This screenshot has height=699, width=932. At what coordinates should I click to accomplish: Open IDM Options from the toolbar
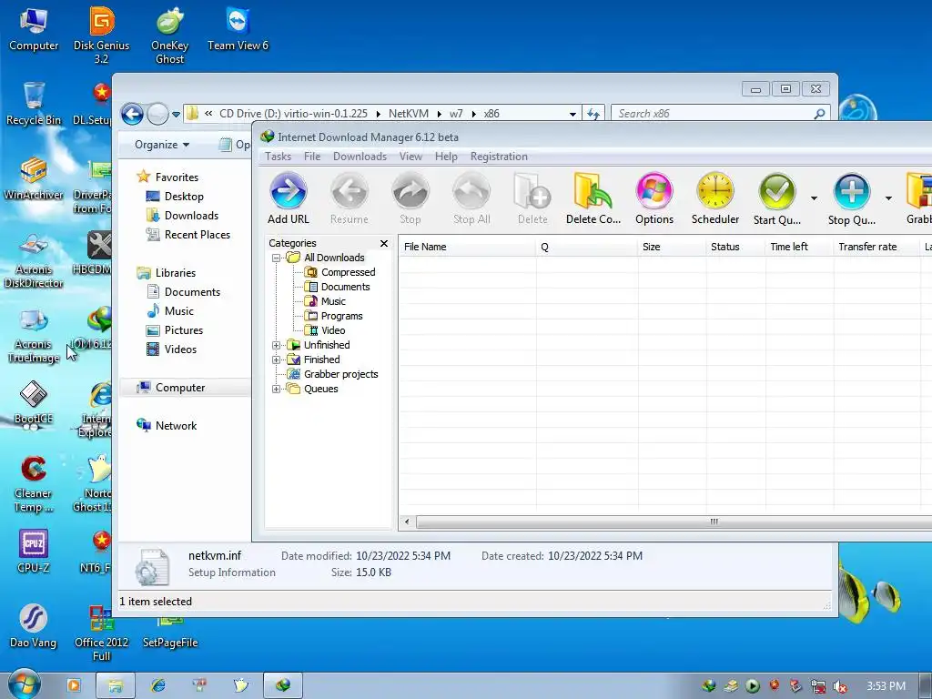(x=654, y=198)
